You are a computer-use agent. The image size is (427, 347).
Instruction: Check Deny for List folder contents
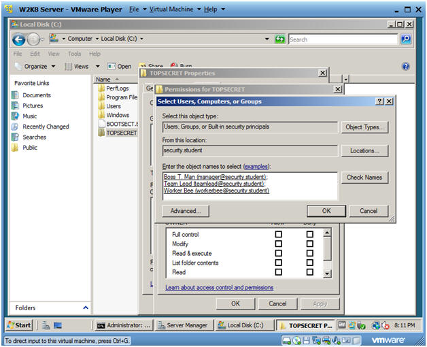(x=309, y=263)
